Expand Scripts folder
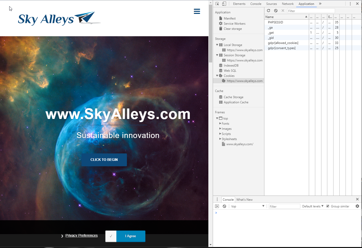 tap(220, 134)
